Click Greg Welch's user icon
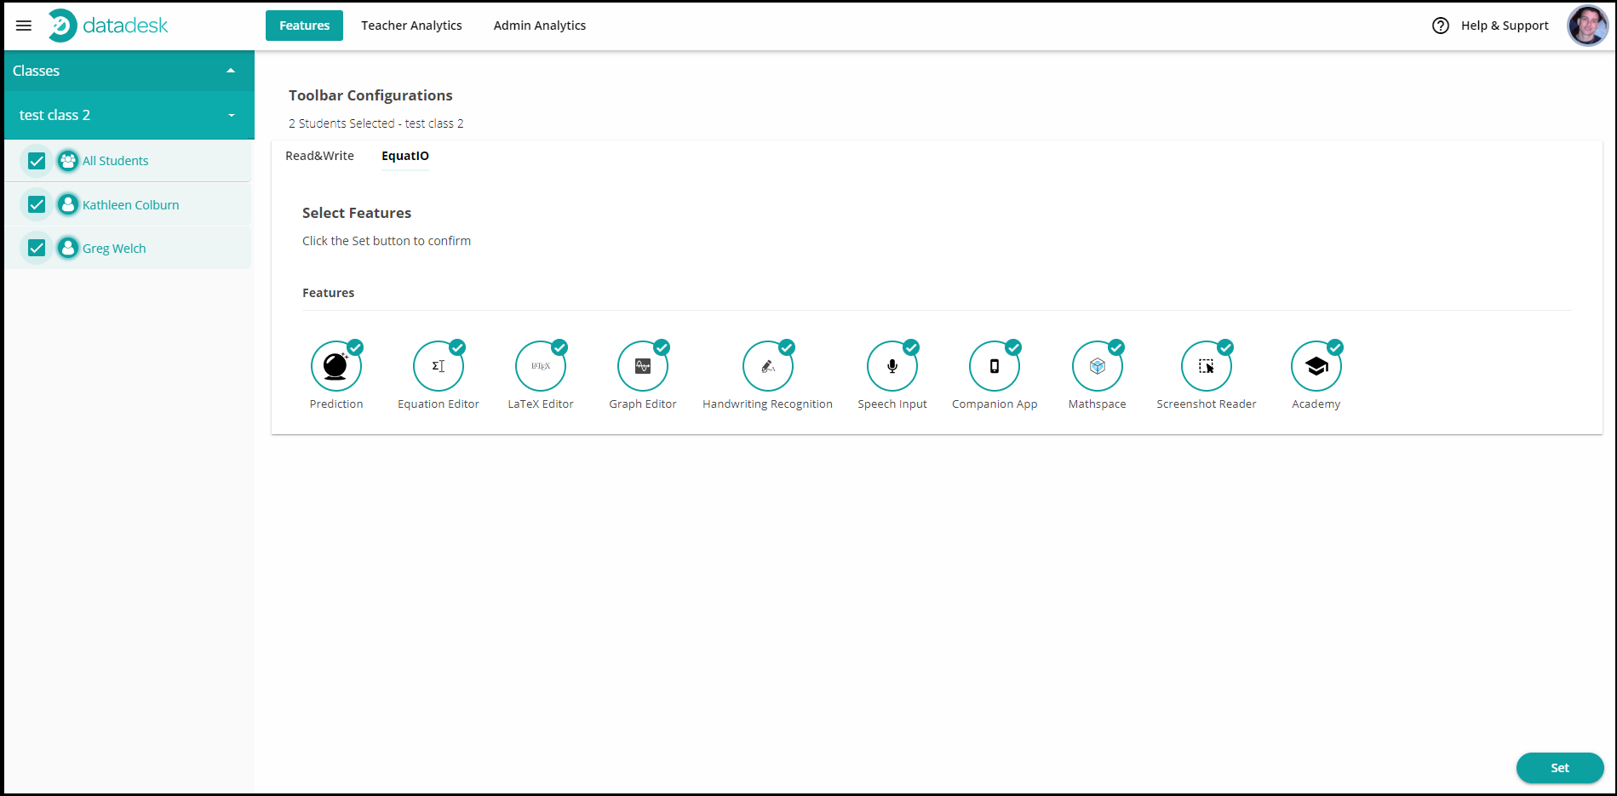 (x=68, y=249)
